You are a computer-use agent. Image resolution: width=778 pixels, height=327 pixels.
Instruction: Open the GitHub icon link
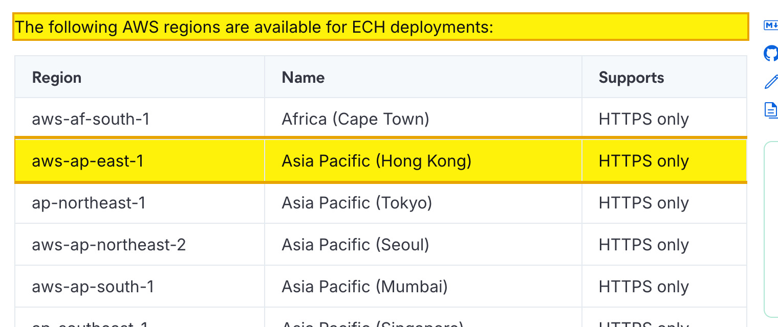pyautogui.click(x=771, y=53)
